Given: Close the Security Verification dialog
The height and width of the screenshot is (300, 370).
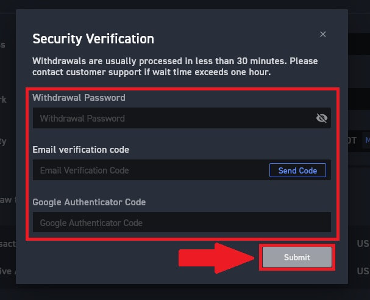Looking at the screenshot, I should [323, 34].
